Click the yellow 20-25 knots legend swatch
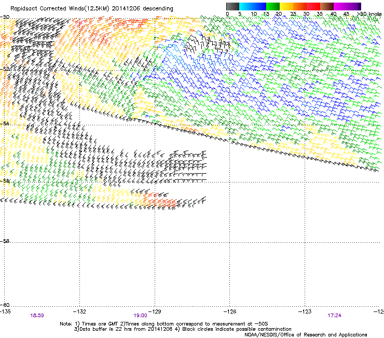Viewport: 384px width, 338px height. coord(286,6)
